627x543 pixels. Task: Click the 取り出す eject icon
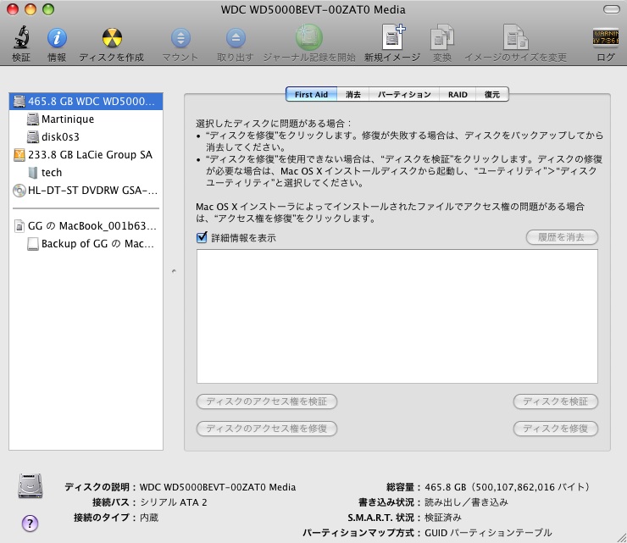click(x=236, y=38)
